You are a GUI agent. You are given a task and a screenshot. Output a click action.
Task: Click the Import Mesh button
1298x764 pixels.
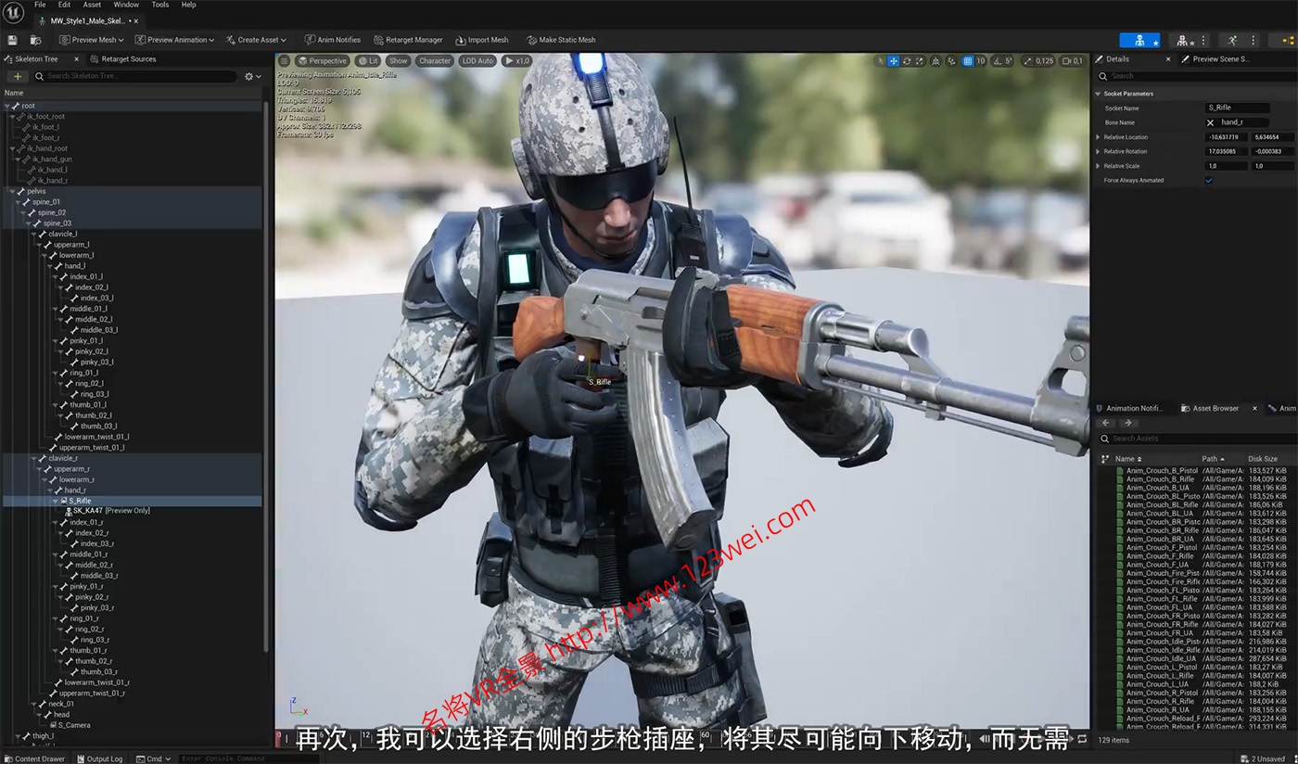[482, 40]
